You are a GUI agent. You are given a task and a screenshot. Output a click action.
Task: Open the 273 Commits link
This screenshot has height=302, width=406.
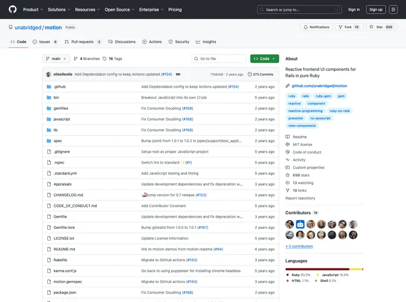pyautogui.click(x=260, y=74)
